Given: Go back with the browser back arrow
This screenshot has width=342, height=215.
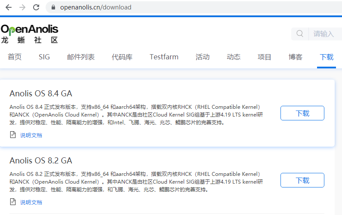Looking at the screenshot, I should [x=9, y=7].
